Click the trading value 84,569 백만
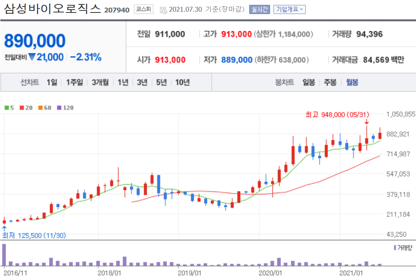This screenshot has width=416, height=280. 383,60
